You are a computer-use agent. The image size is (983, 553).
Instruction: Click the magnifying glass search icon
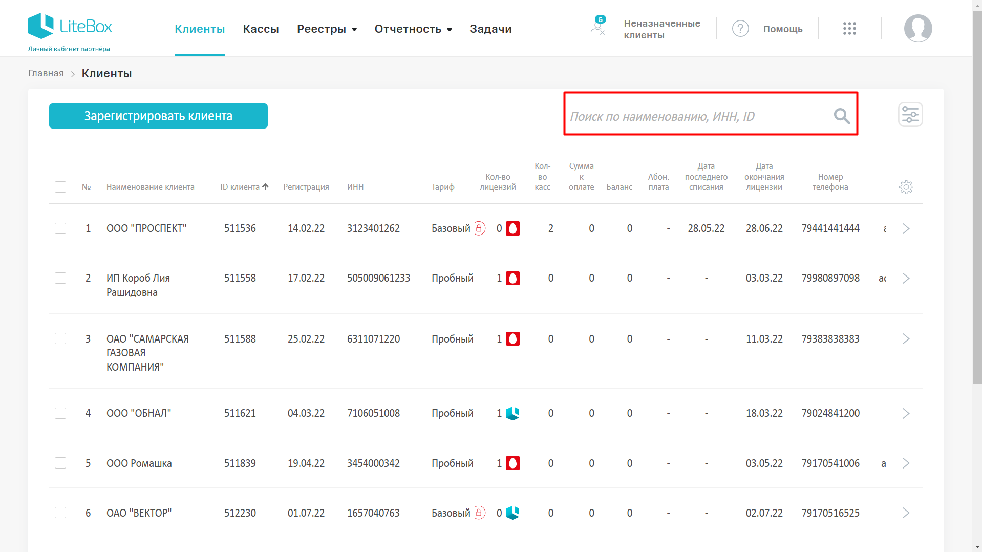842,116
